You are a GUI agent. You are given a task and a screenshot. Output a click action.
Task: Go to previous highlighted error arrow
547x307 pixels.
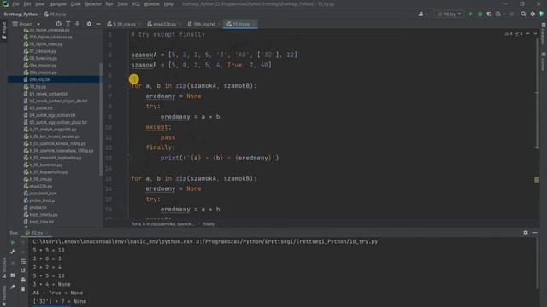528,34
